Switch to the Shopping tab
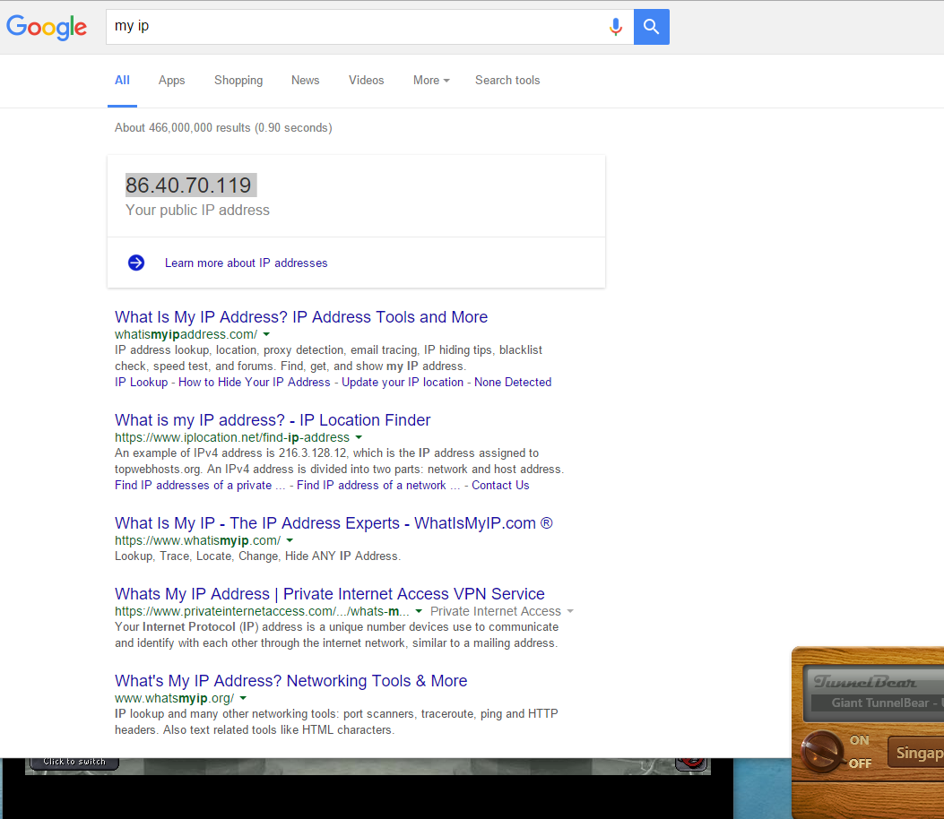The image size is (944, 819). click(238, 80)
